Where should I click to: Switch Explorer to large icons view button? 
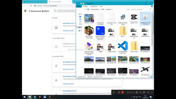pyautogui.click(x=152, y=77)
